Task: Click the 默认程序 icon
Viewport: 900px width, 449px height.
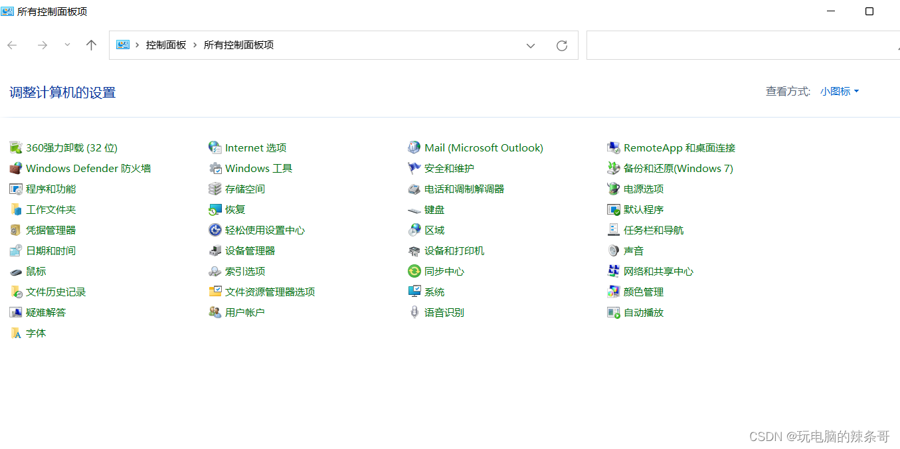Action: click(614, 209)
